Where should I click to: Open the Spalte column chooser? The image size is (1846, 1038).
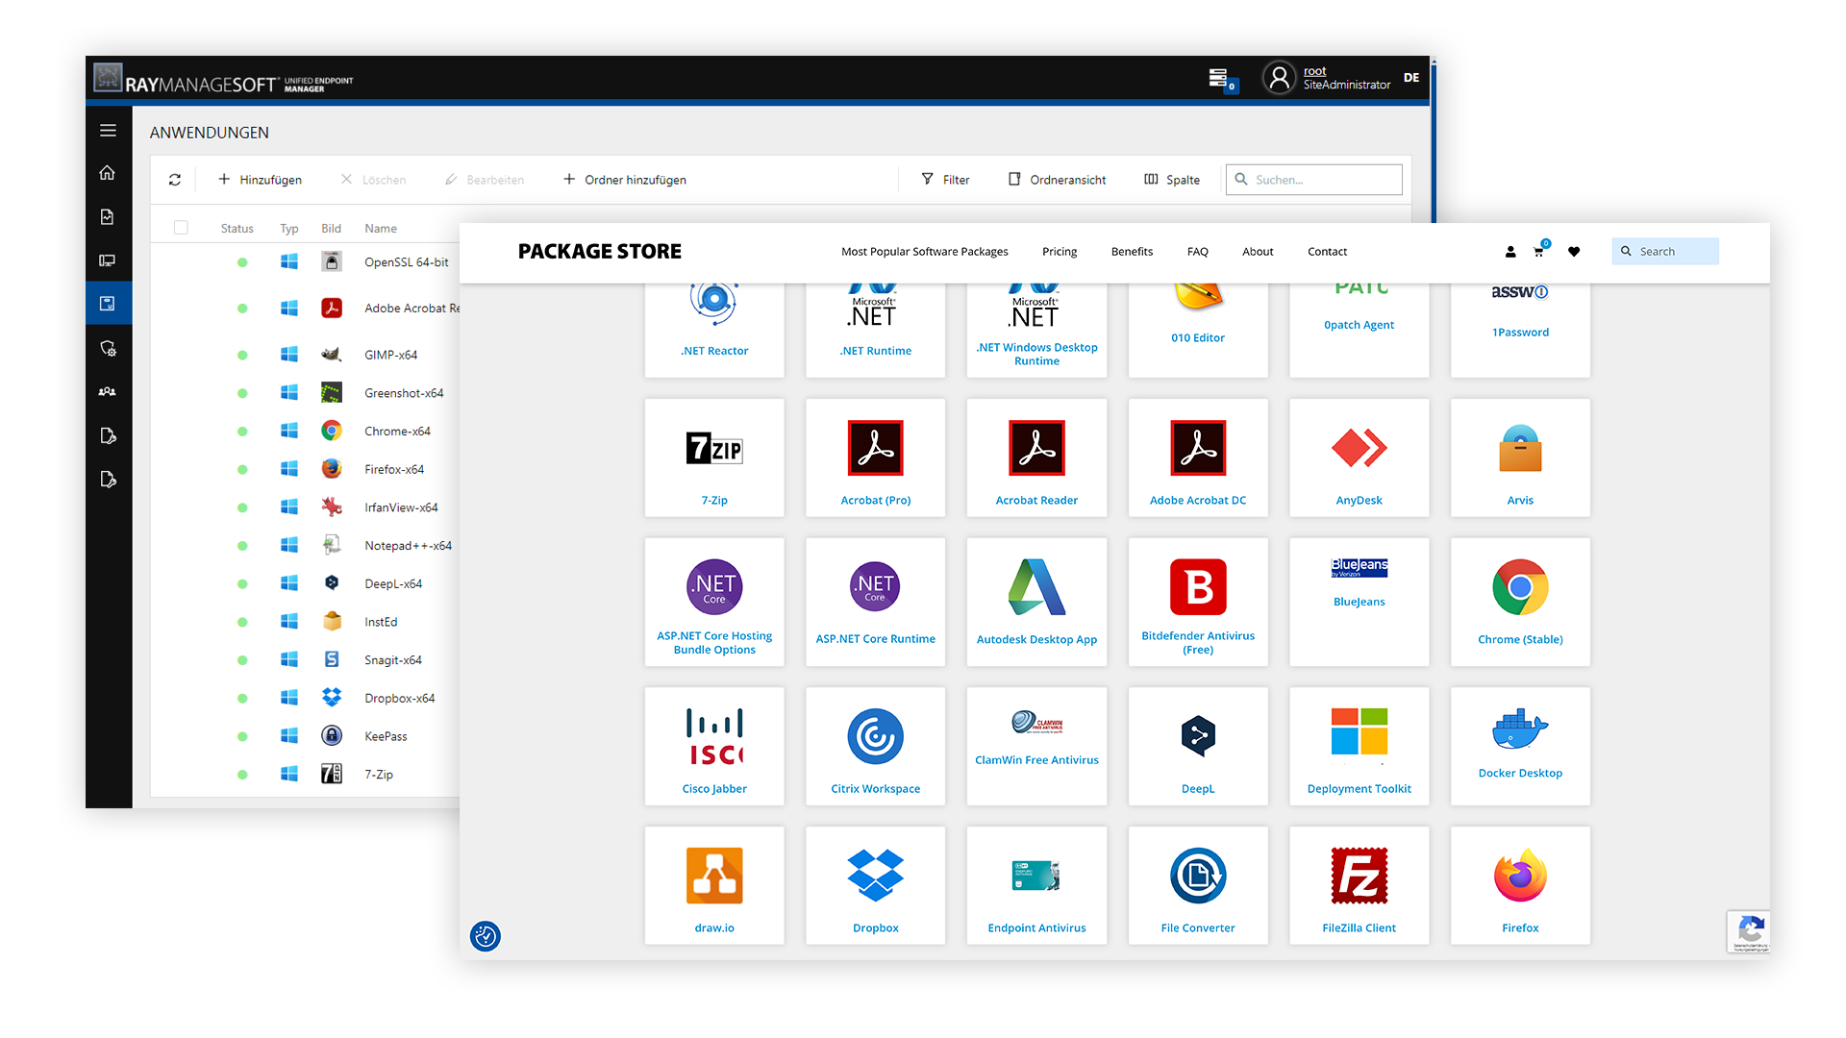click(1172, 180)
